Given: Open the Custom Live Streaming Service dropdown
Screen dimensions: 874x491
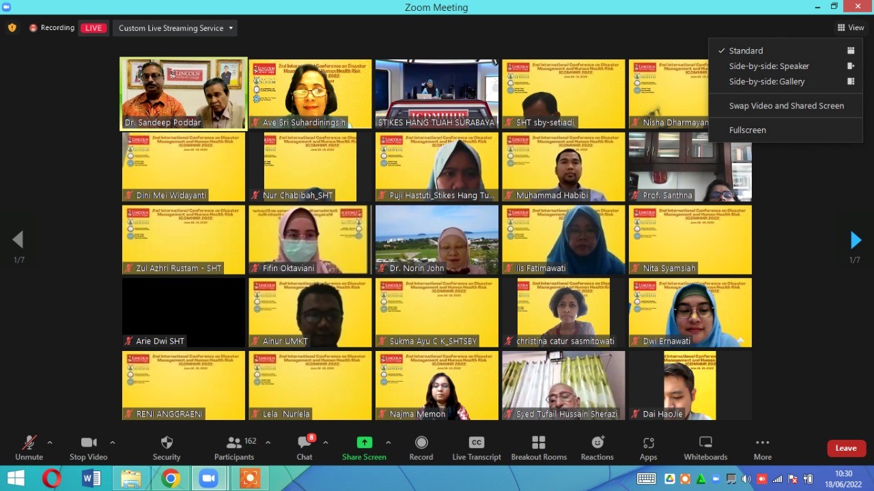Looking at the screenshot, I should (x=175, y=28).
